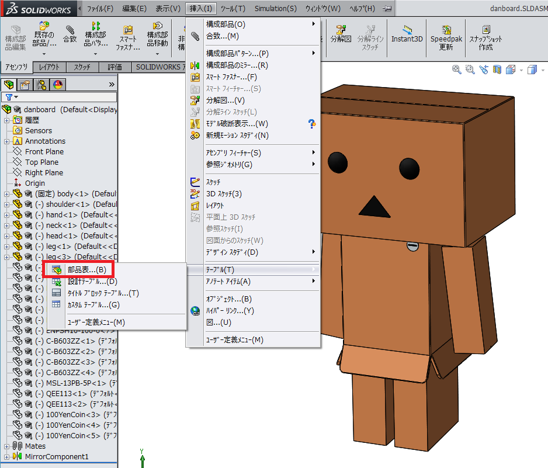Select the 合致 mate toolbar icon

click(x=70, y=34)
